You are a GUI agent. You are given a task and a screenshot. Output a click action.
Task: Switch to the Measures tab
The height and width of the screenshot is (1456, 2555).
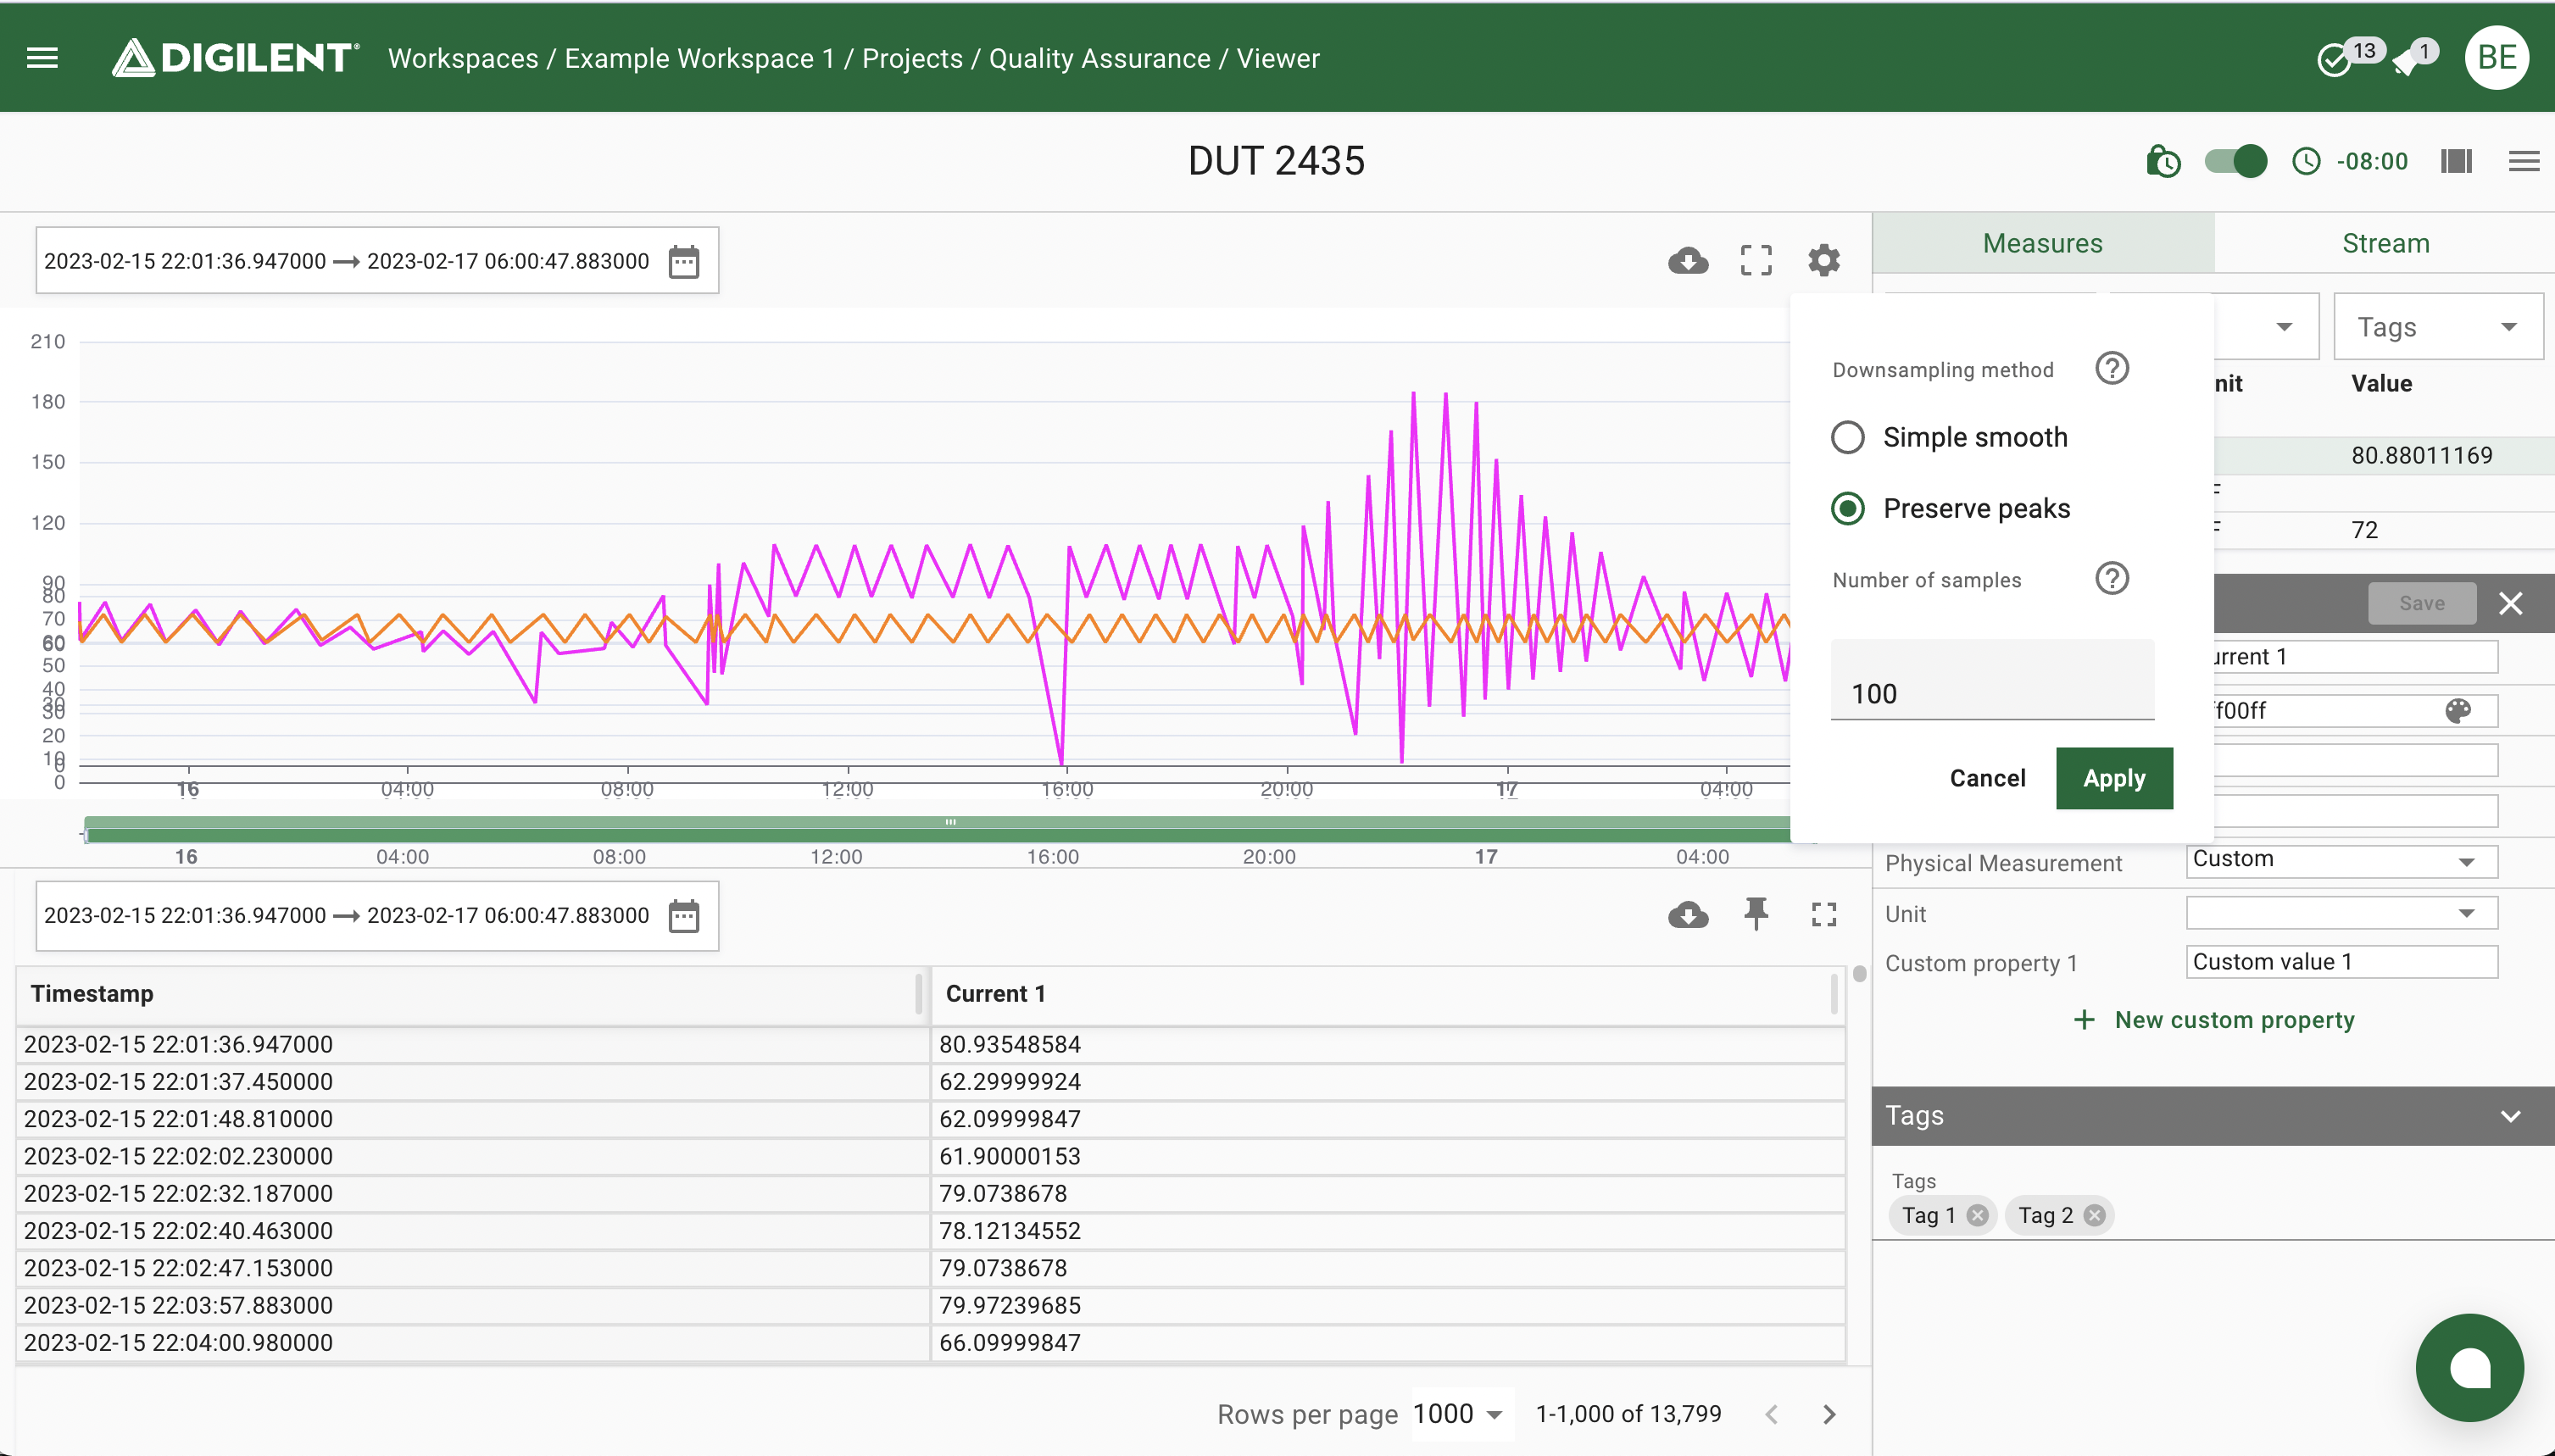coord(2042,243)
